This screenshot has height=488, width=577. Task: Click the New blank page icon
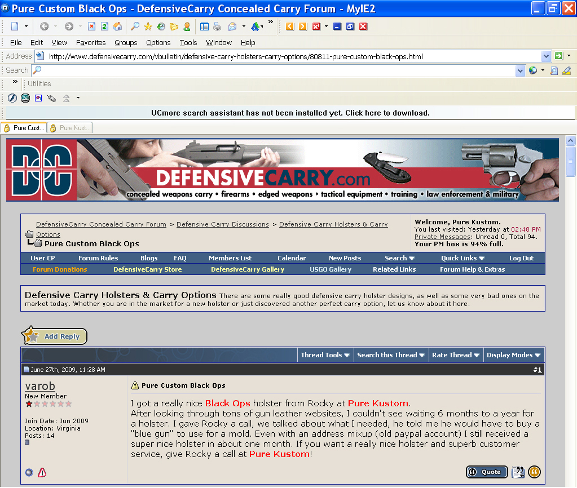point(15,26)
